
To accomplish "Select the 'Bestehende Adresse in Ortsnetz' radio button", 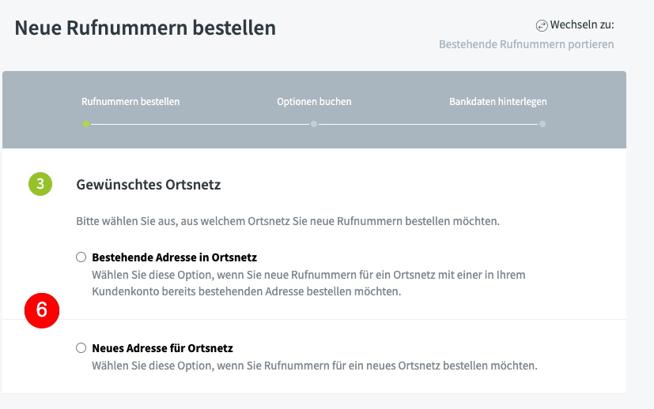I will coord(81,257).
